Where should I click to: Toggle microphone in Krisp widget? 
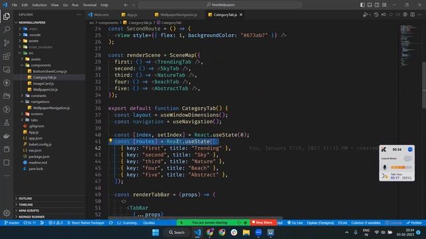(385, 167)
